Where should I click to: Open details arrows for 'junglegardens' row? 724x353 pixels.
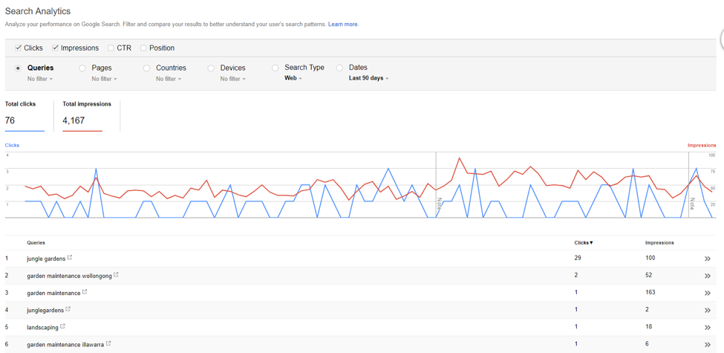[707, 310]
